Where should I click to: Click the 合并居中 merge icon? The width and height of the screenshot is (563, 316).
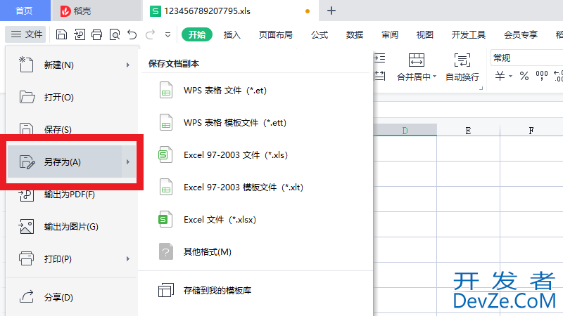(x=417, y=60)
